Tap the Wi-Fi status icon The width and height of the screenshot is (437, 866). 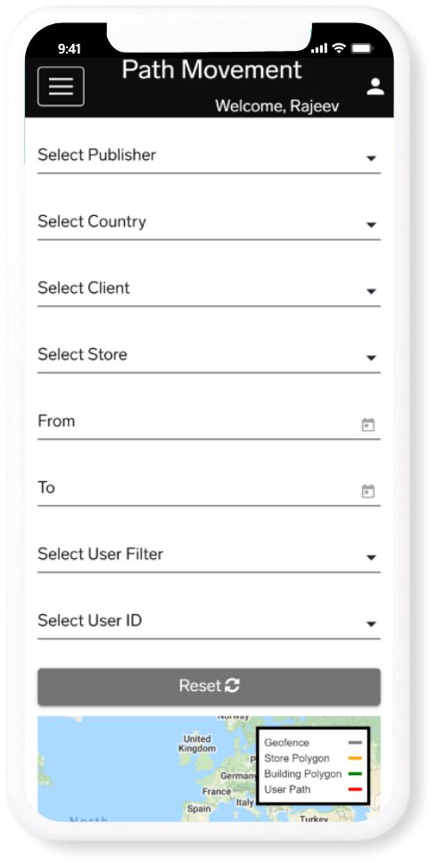338,48
